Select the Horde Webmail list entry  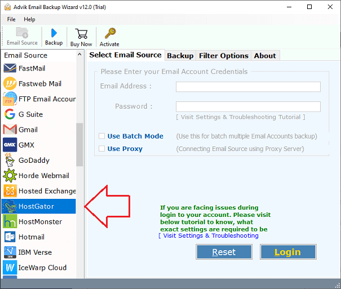[x=39, y=175]
